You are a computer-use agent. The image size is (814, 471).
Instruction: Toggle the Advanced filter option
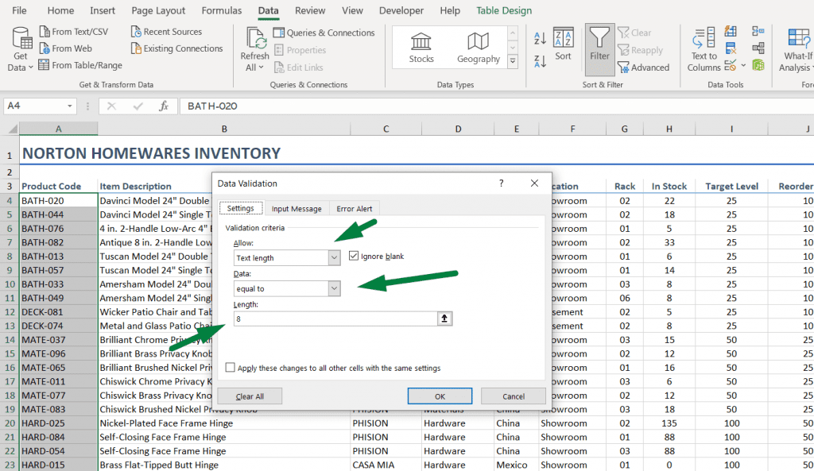point(645,68)
